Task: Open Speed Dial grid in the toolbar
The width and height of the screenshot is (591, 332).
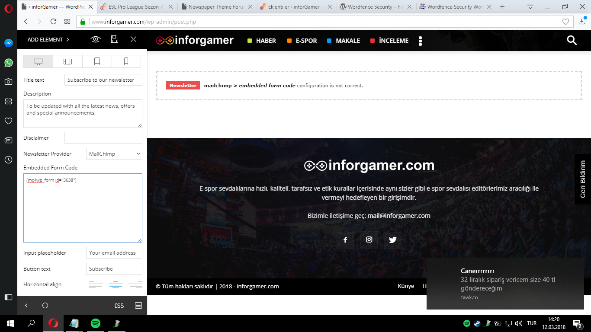Action: tap(67, 21)
